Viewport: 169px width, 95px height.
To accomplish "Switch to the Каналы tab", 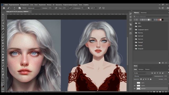I will pos(147,69).
